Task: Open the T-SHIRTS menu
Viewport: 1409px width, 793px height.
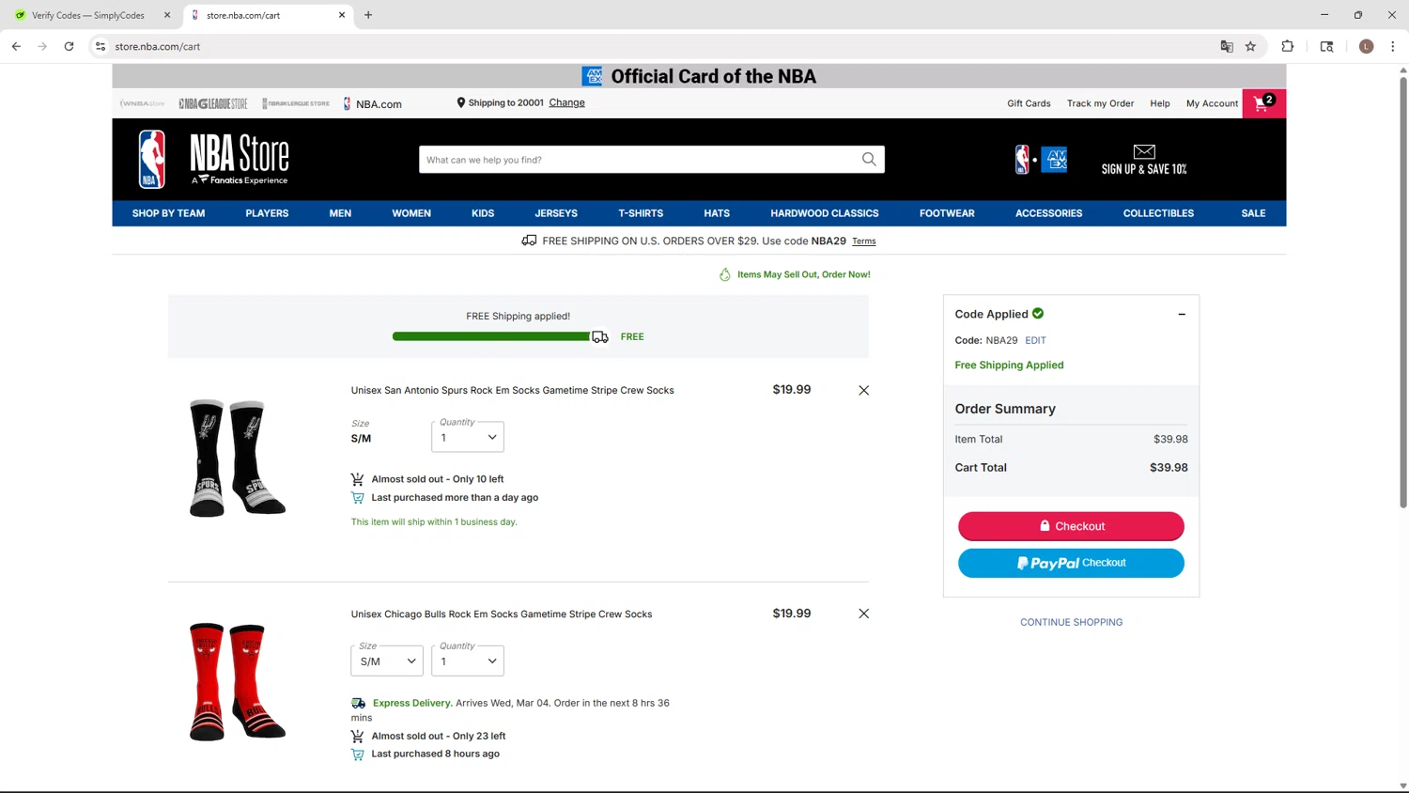Action: click(x=641, y=213)
